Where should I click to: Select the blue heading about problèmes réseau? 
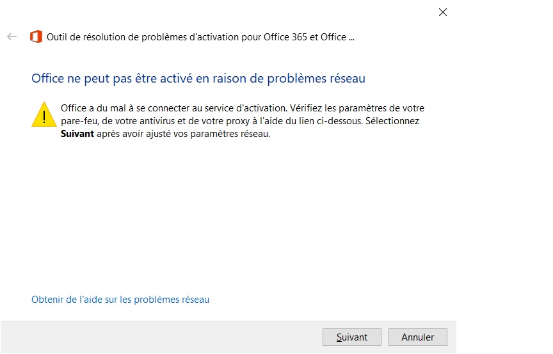198,78
